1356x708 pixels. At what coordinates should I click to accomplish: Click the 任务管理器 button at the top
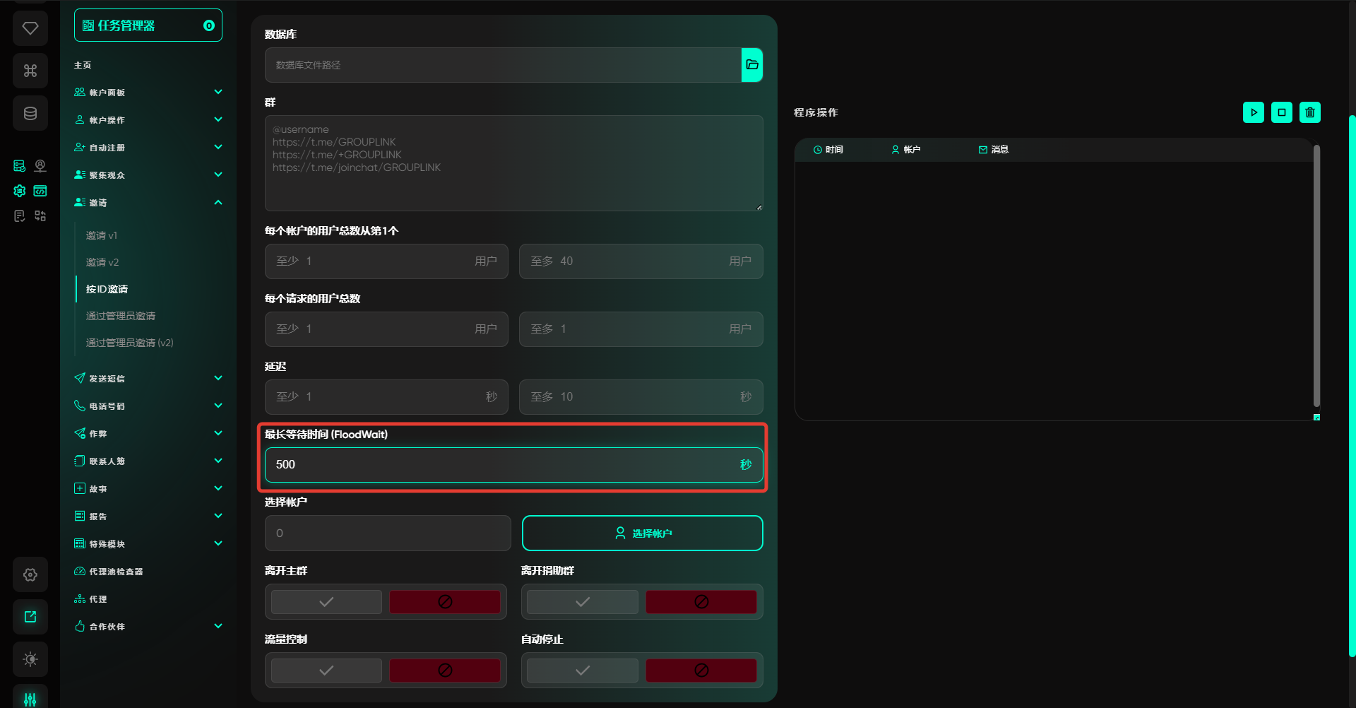point(148,25)
